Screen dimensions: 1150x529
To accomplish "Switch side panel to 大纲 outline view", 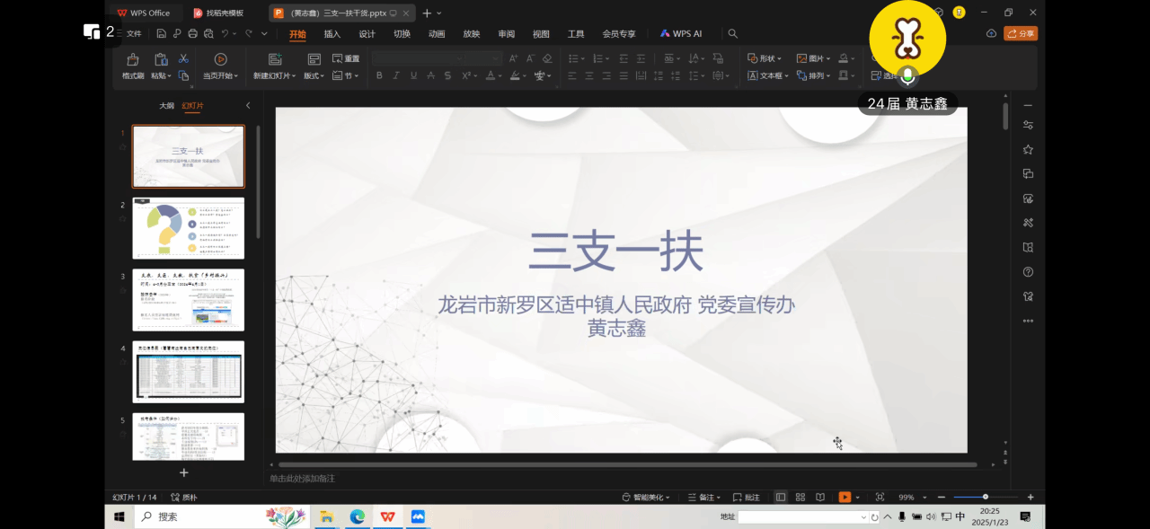I will click(166, 105).
